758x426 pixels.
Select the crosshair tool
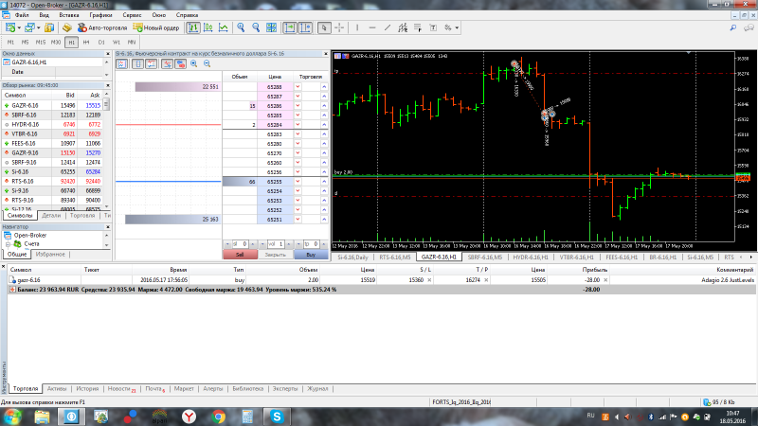pyautogui.click(x=339, y=28)
